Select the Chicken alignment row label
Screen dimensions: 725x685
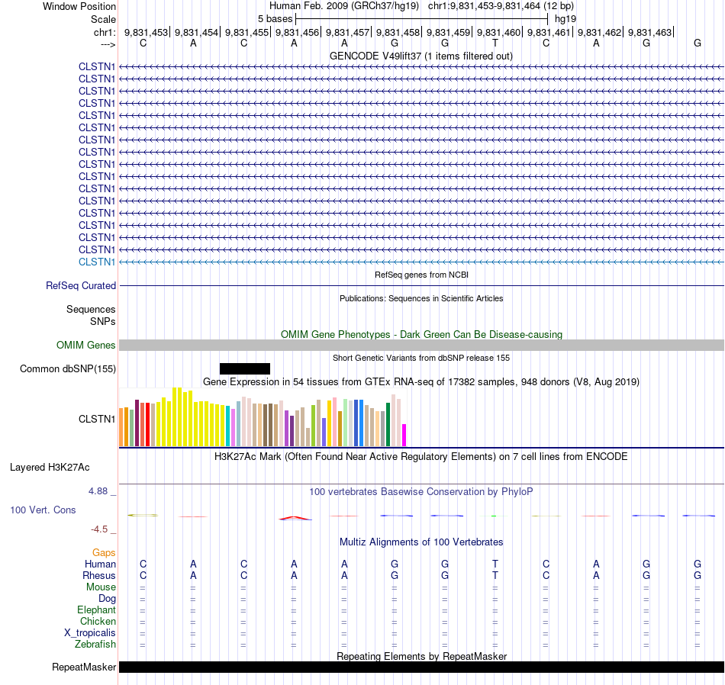tap(98, 621)
